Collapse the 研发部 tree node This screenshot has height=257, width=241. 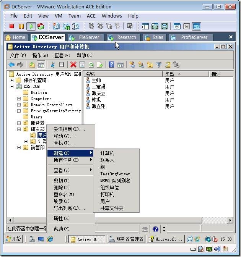pyautogui.click(x=19, y=129)
